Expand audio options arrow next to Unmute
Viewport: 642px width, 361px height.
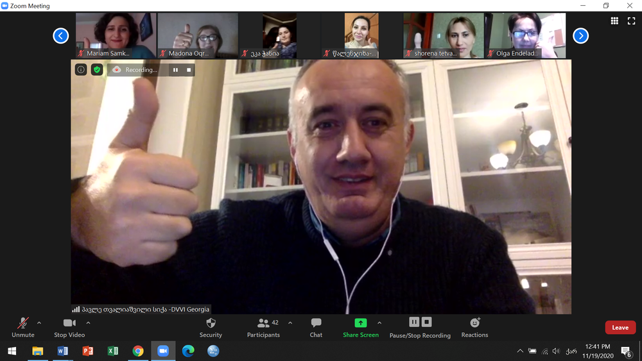pyautogui.click(x=39, y=323)
